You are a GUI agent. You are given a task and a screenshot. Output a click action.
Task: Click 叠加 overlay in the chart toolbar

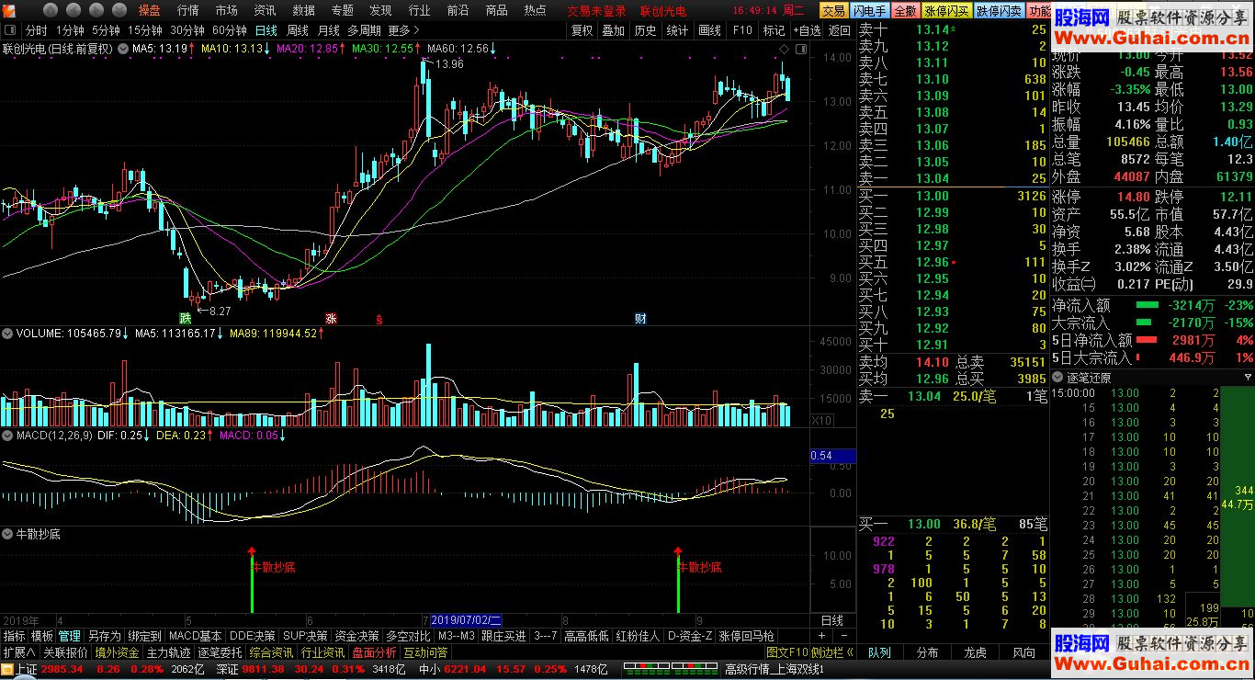pos(613,29)
